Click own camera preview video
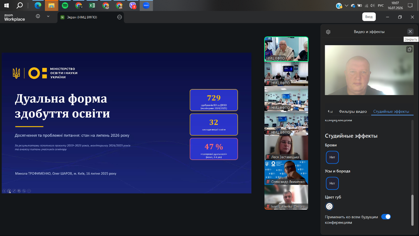The image size is (419, 236). coord(369,70)
